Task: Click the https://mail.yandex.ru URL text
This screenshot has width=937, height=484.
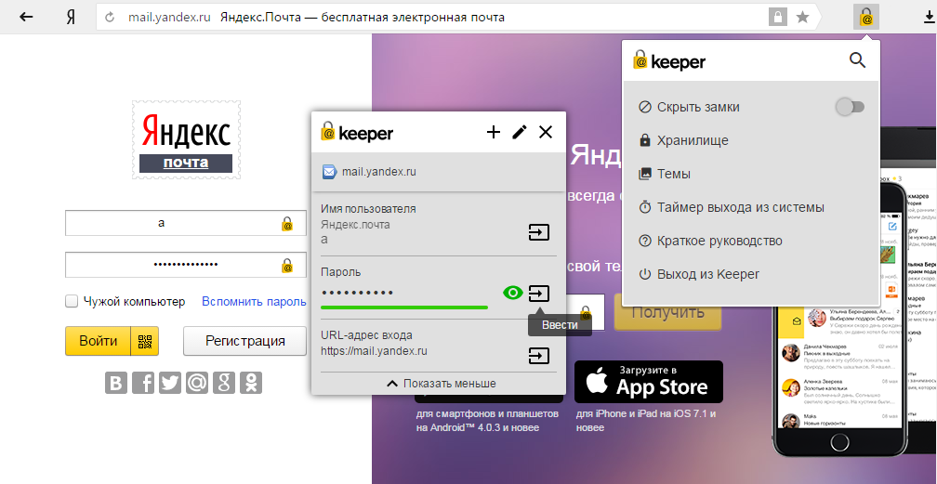Action: (x=374, y=351)
